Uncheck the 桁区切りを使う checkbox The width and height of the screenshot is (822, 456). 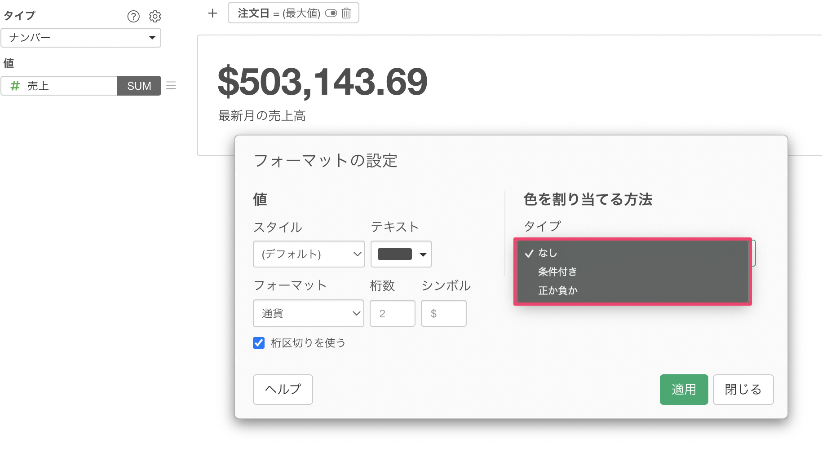[259, 343]
